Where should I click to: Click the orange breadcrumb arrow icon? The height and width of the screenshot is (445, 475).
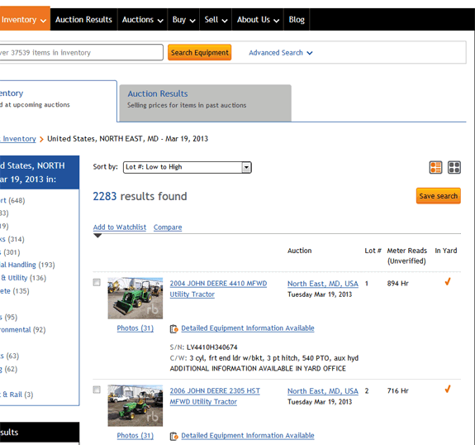point(41,139)
